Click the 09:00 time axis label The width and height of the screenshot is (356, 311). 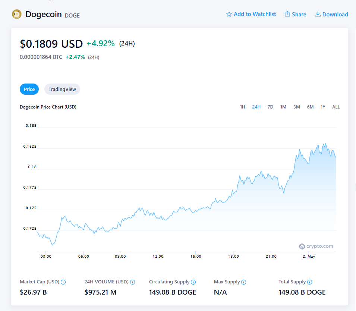pyautogui.click(x=120, y=256)
